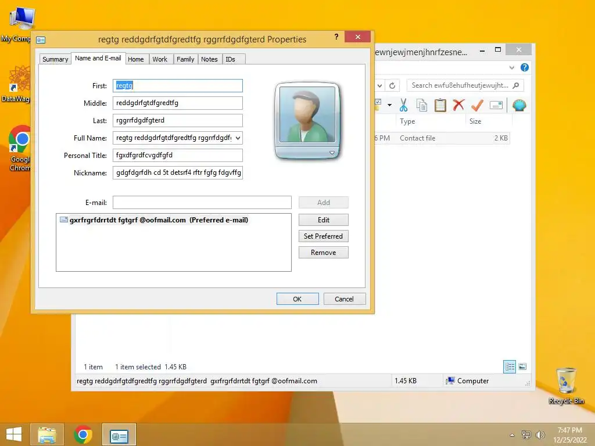
Task: Click the Copy icon in Explorer toolbar
Action: tap(422, 105)
